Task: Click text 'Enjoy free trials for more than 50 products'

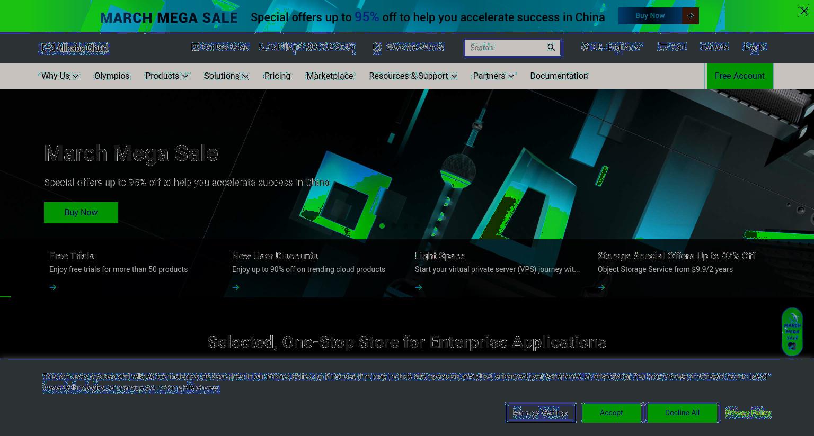Action: click(x=118, y=269)
